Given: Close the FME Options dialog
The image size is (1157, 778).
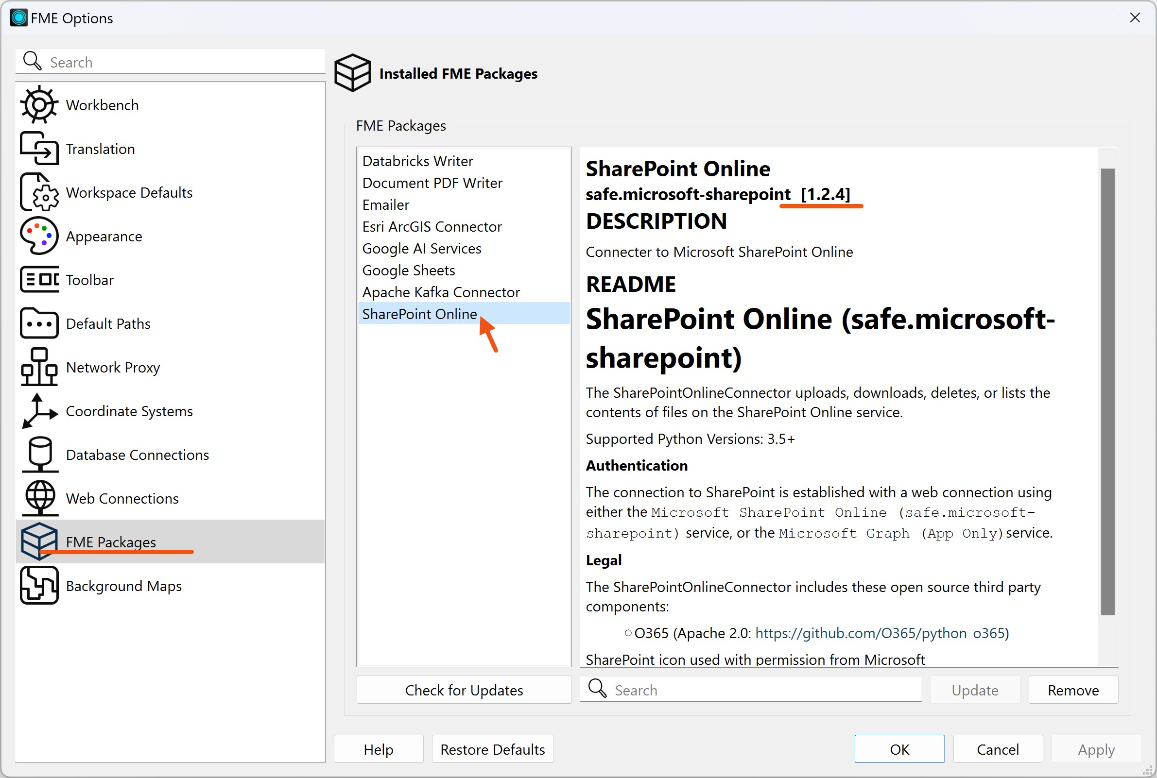Looking at the screenshot, I should pos(1135,18).
